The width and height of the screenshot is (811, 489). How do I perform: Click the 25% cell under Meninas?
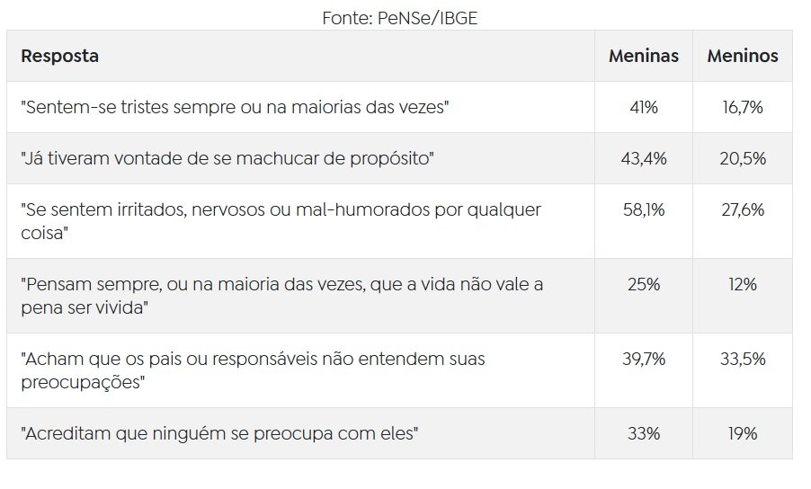pyautogui.click(x=644, y=284)
